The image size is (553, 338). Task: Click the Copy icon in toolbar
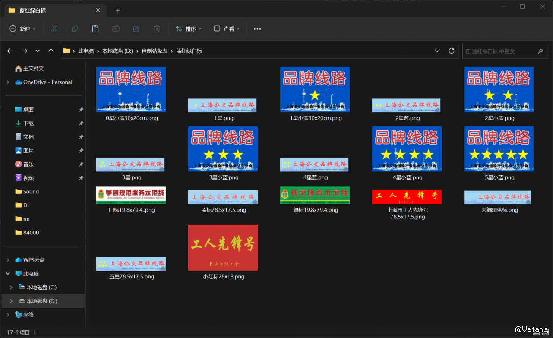(75, 29)
